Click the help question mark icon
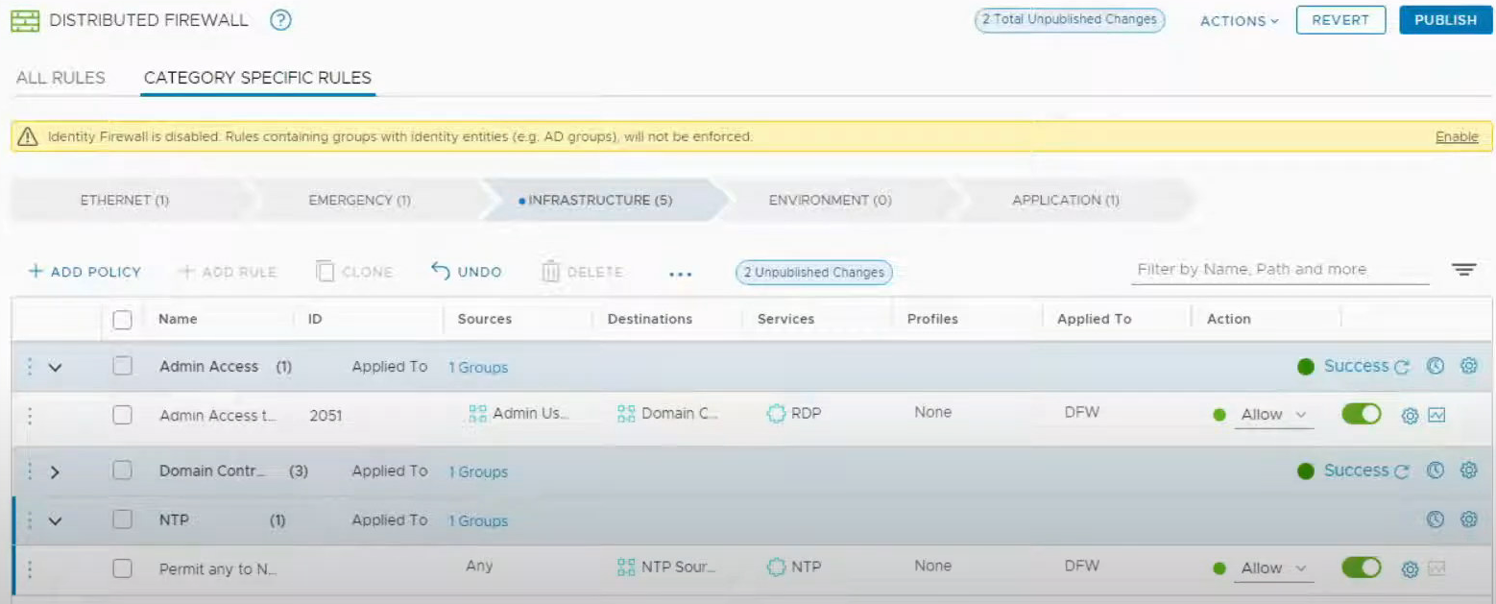1496x604 pixels. coord(280,20)
